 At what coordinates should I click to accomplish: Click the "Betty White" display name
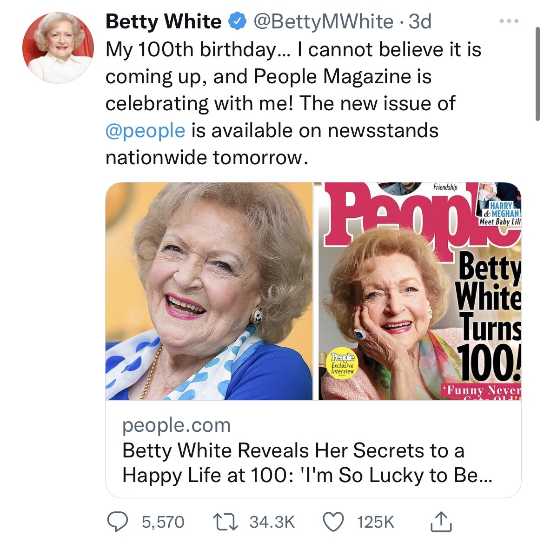coord(164,21)
